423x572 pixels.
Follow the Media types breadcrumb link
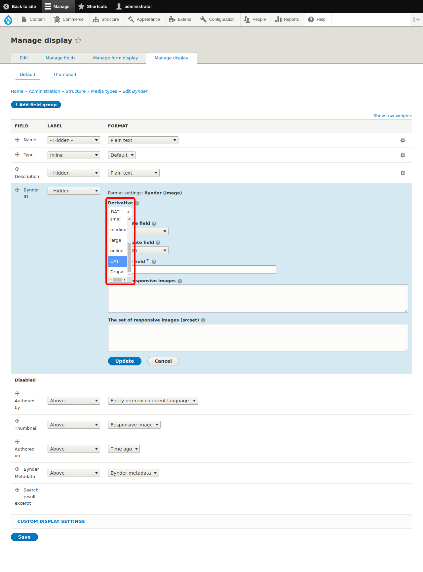tap(104, 91)
